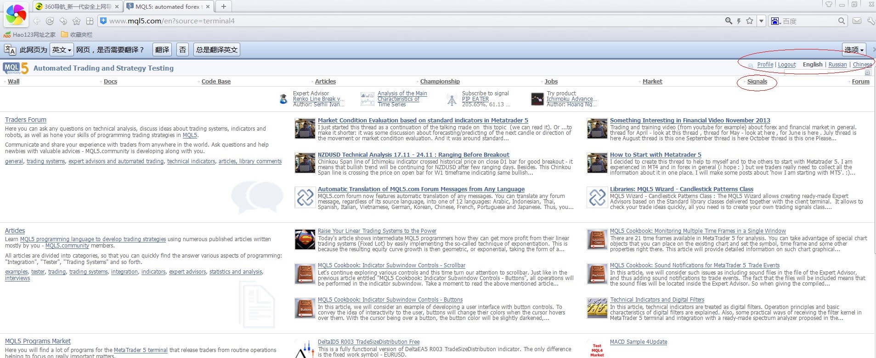
Task: Open favorites with the star toolbar icon
Action: pyautogui.click(x=76, y=21)
